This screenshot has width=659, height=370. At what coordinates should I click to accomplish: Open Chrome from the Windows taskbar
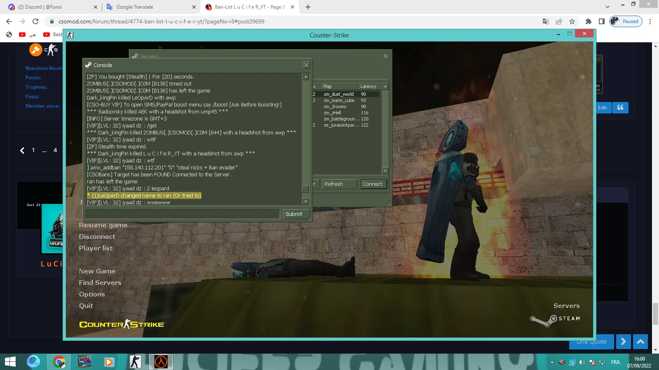(x=59, y=362)
